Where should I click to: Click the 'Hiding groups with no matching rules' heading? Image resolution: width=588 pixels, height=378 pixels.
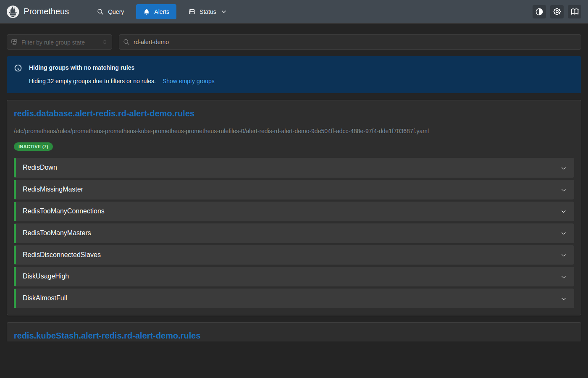[82, 68]
